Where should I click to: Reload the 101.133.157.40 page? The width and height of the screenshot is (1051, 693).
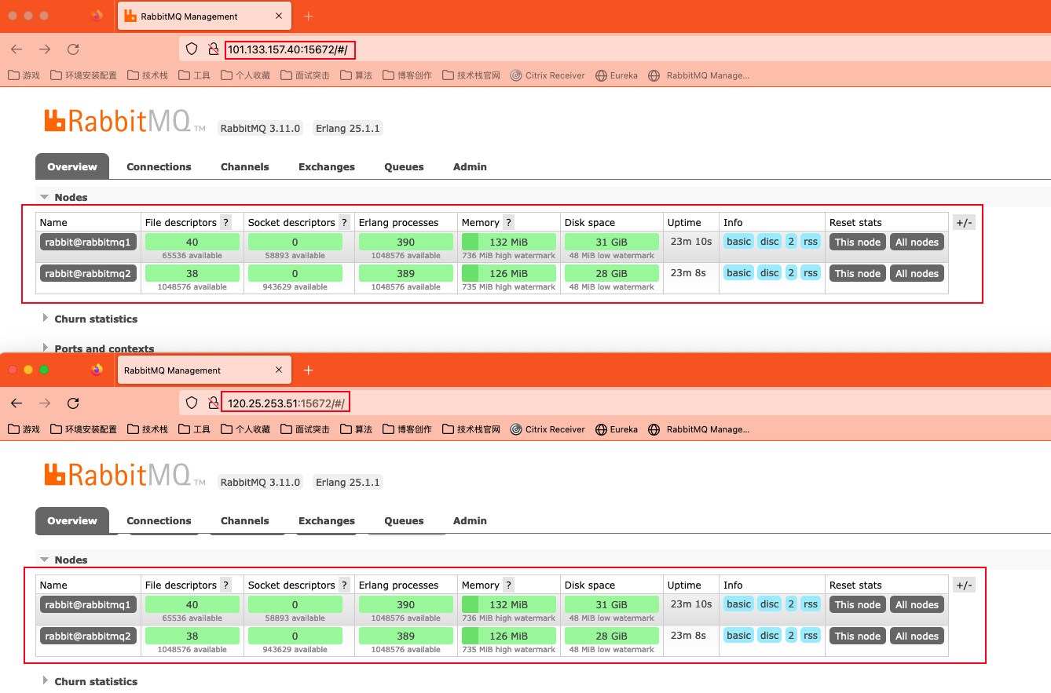[73, 49]
